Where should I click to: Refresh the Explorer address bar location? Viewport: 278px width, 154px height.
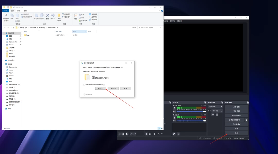pyautogui.click(x=135, y=27)
